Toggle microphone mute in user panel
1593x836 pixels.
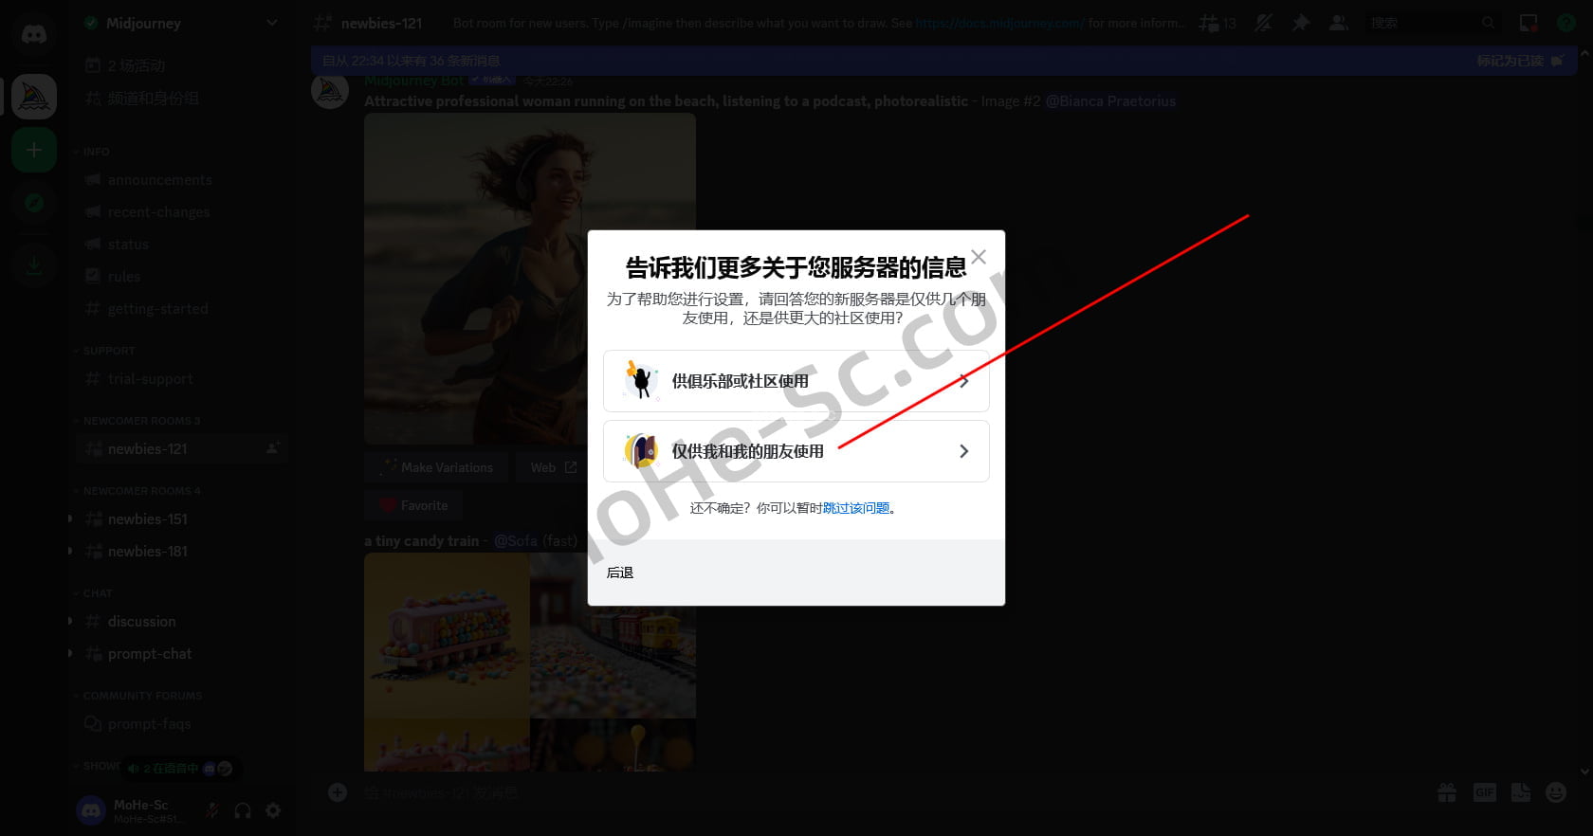pyautogui.click(x=212, y=810)
